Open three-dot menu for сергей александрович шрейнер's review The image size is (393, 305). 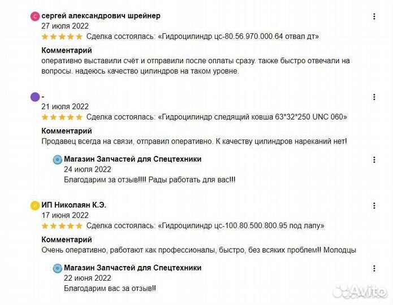(374, 16)
